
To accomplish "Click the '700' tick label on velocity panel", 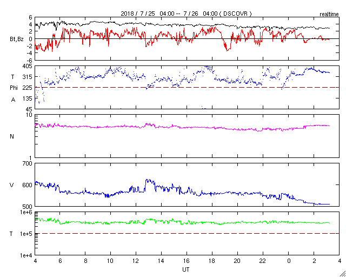I will tap(28, 164).
